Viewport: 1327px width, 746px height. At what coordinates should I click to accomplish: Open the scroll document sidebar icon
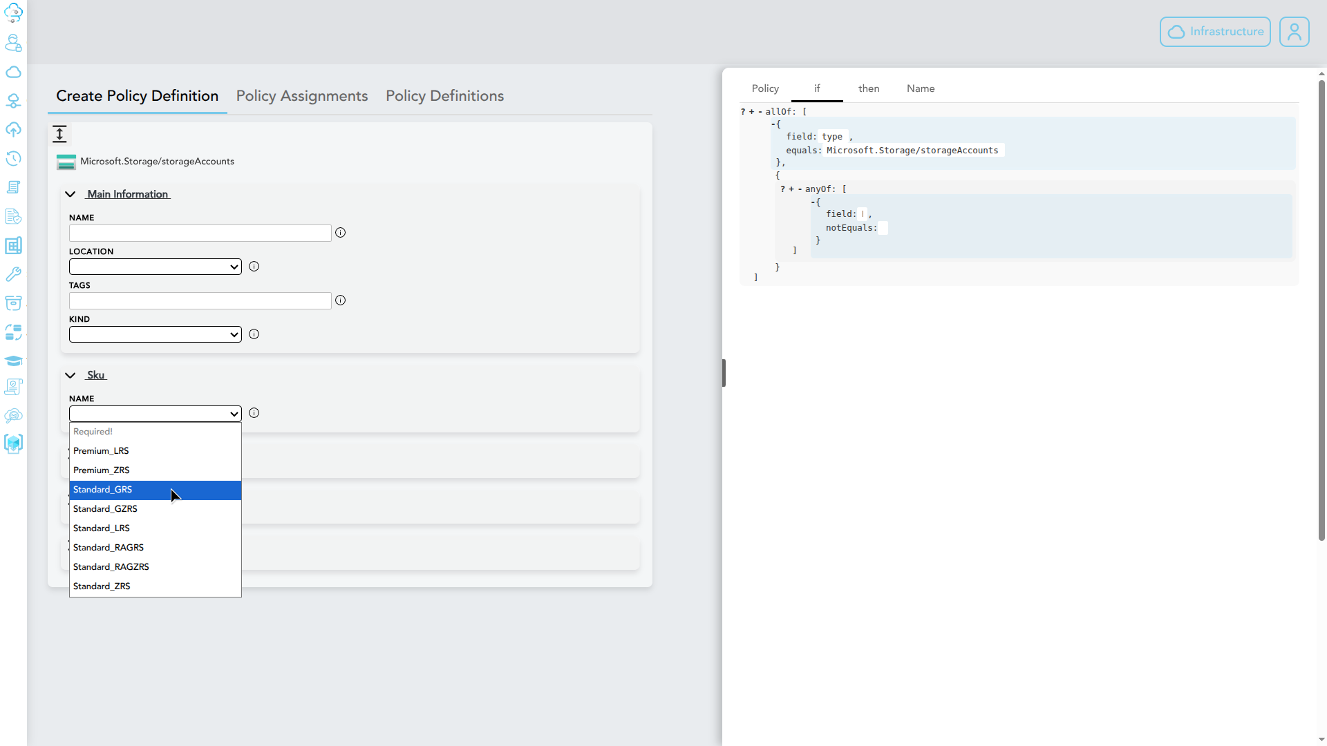[x=13, y=187]
